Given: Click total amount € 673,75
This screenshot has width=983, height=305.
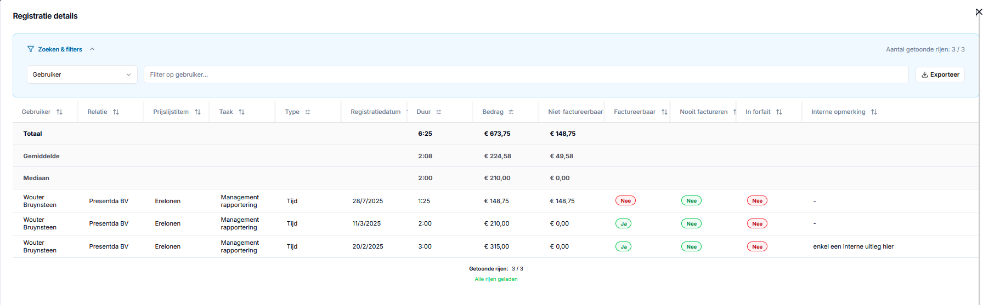Looking at the screenshot, I should 497,134.
